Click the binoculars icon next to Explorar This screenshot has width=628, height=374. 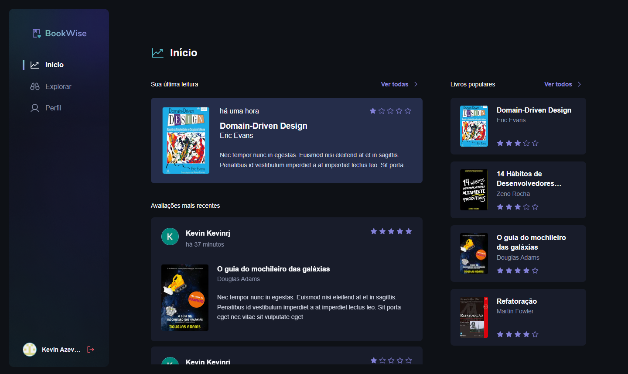tap(35, 86)
